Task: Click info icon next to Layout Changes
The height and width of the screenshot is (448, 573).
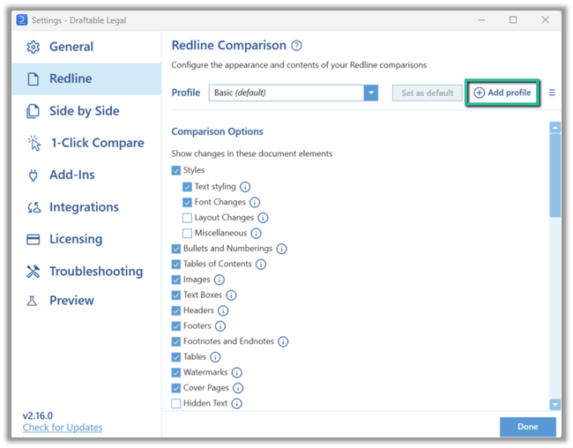Action: [263, 218]
